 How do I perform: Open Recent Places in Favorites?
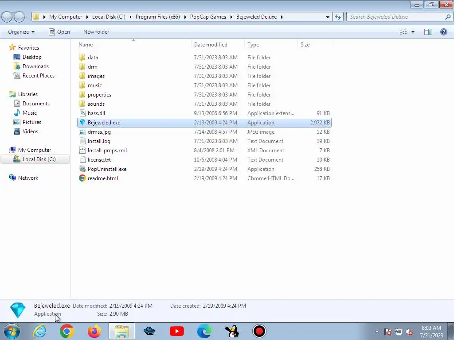pyautogui.click(x=39, y=75)
